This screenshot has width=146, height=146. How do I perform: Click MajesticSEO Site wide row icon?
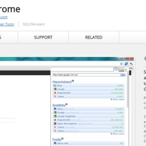[55, 120]
